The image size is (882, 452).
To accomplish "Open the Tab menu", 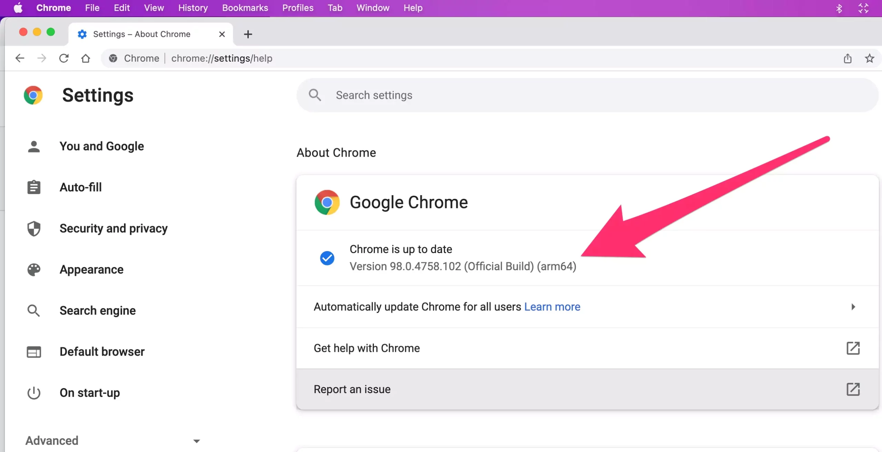I will click(x=335, y=8).
